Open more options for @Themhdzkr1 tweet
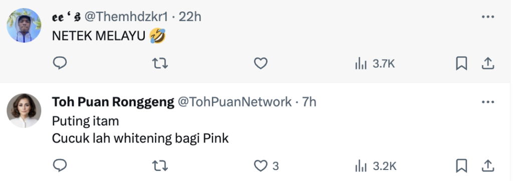 point(488,16)
